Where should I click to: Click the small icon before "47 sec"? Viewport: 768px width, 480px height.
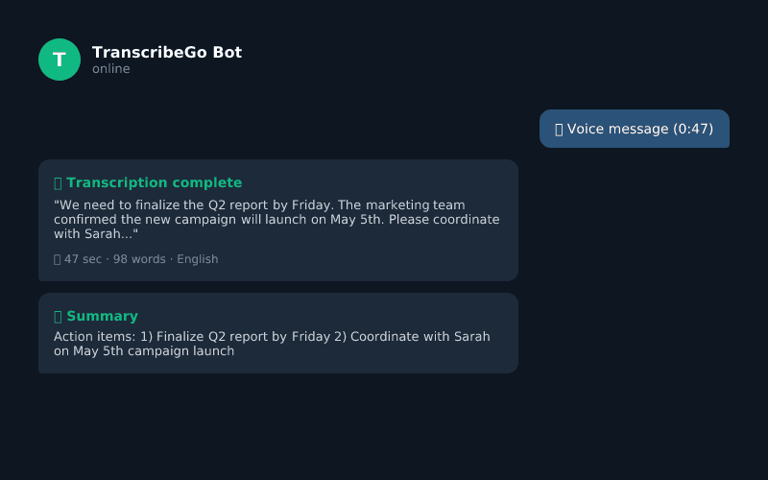58,259
